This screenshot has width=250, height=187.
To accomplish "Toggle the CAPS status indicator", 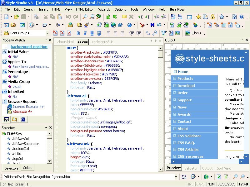I will click(200, 184).
